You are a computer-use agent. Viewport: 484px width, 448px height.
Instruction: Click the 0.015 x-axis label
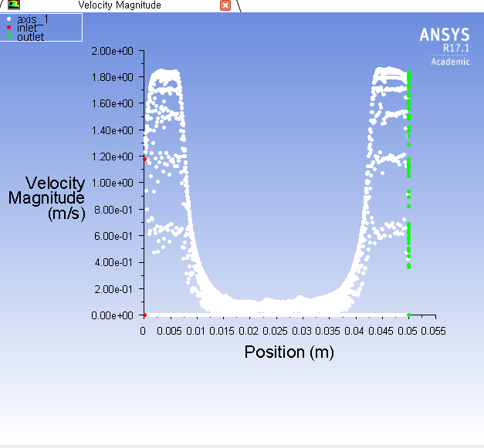coord(222,331)
